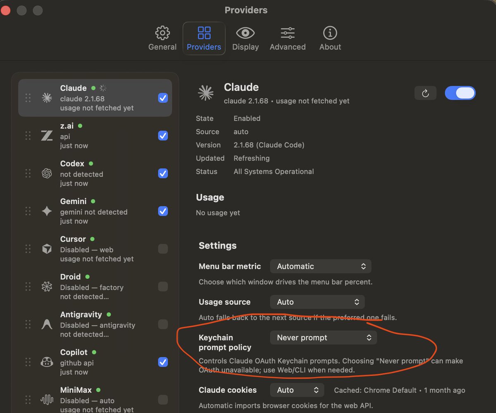Toggle the Claude provider enable switch

(460, 93)
